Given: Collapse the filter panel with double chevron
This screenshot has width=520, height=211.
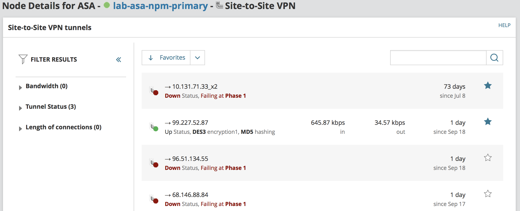Looking at the screenshot, I should [x=119, y=59].
